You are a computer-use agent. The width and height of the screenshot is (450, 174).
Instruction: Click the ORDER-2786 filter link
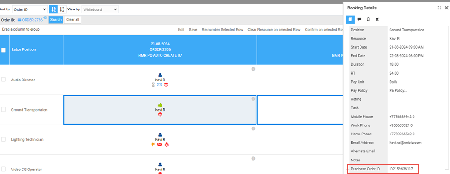32,20
